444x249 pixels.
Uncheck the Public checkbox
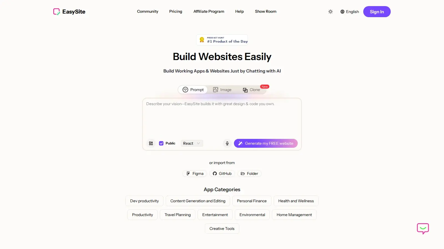(161, 143)
